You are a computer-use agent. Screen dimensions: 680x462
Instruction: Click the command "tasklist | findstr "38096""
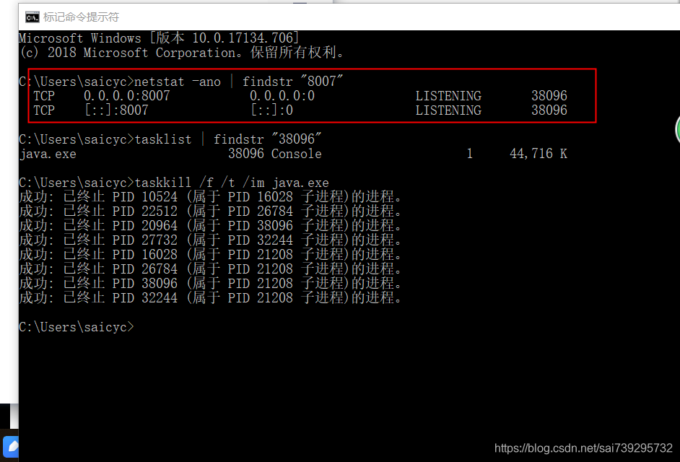coord(228,139)
